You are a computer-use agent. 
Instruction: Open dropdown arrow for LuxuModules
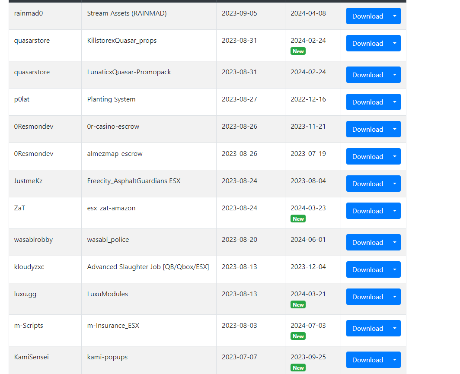(395, 297)
